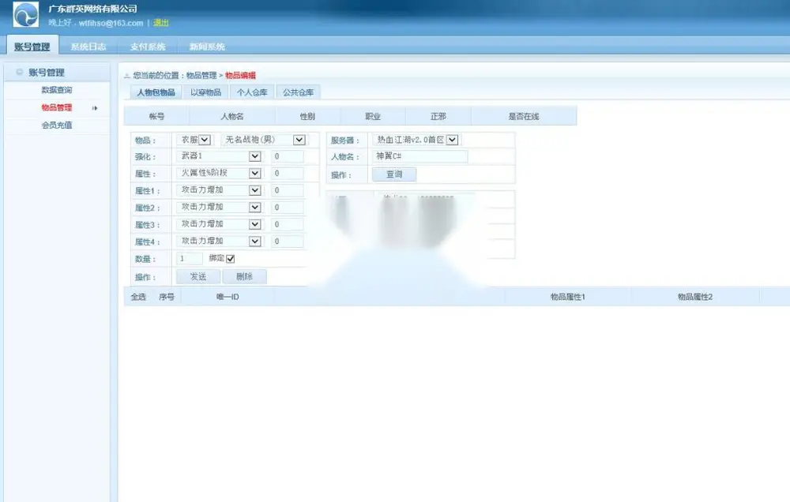The height and width of the screenshot is (502, 790).
Task: Click the 全选 column header
Action: coord(138,297)
